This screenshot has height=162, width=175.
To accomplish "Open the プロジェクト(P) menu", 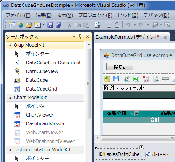I will click(95, 15).
